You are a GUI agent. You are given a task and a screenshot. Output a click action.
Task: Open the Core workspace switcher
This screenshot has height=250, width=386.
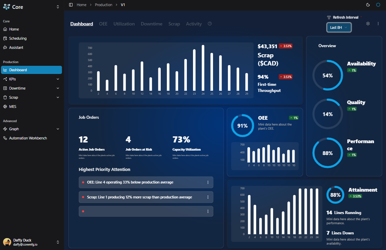[31, 7]
